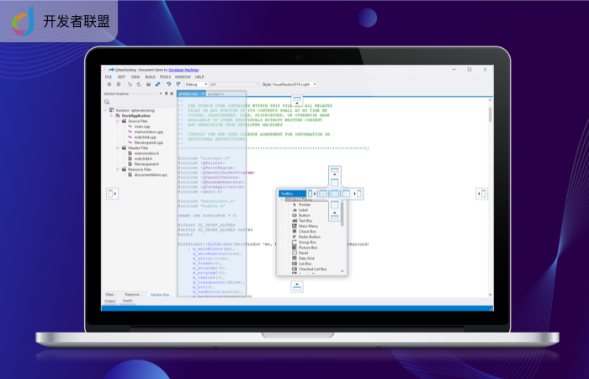Click the Undo arrow in the toolbar
The height and width of the screenshot is (379, 589).
click(x=169, y=84)
